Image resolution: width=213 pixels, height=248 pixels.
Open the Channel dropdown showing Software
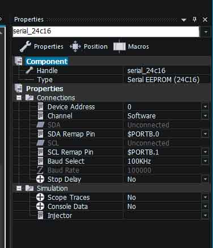[205, 116]
